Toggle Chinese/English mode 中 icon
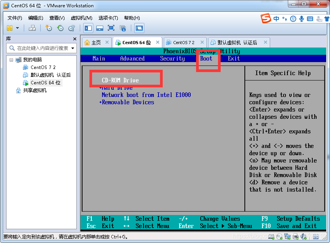 tap(276, 19)
